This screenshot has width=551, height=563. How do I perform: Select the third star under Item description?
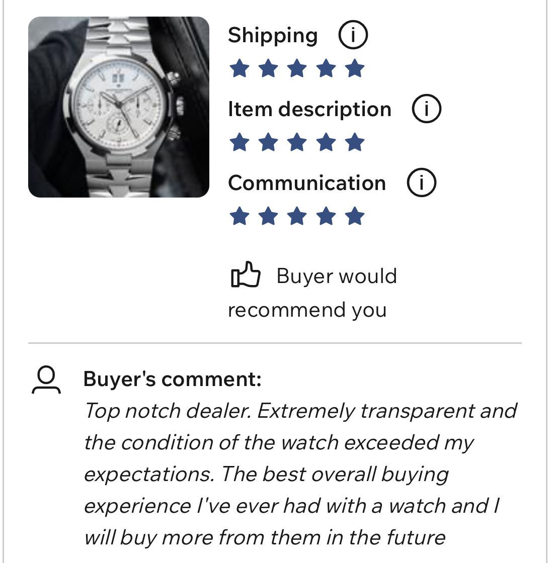point(297,142)
